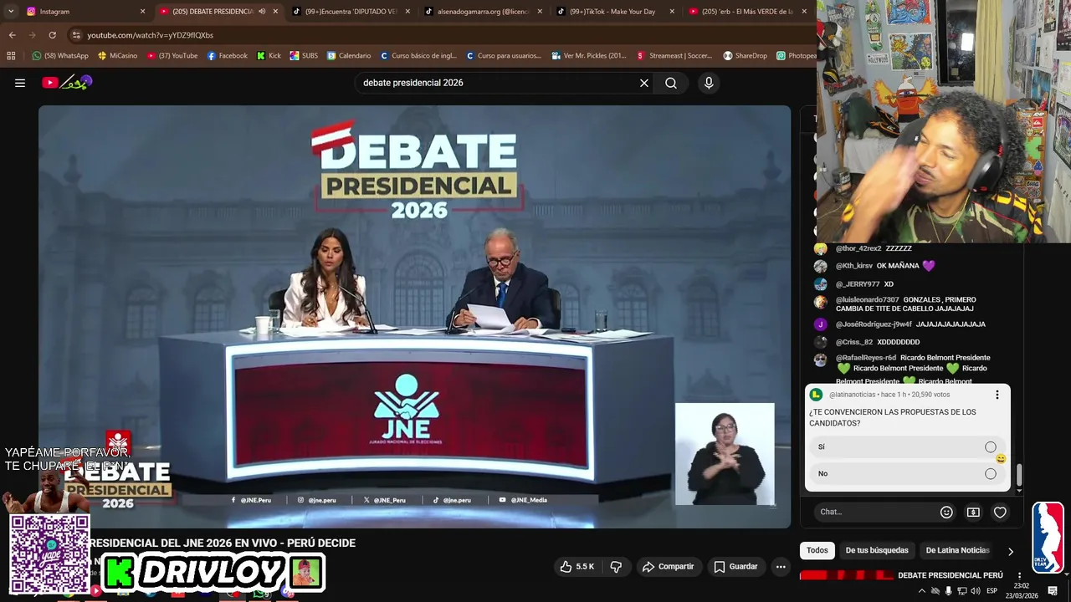Filter by De Latina Noticias chip

coord(957,550)
